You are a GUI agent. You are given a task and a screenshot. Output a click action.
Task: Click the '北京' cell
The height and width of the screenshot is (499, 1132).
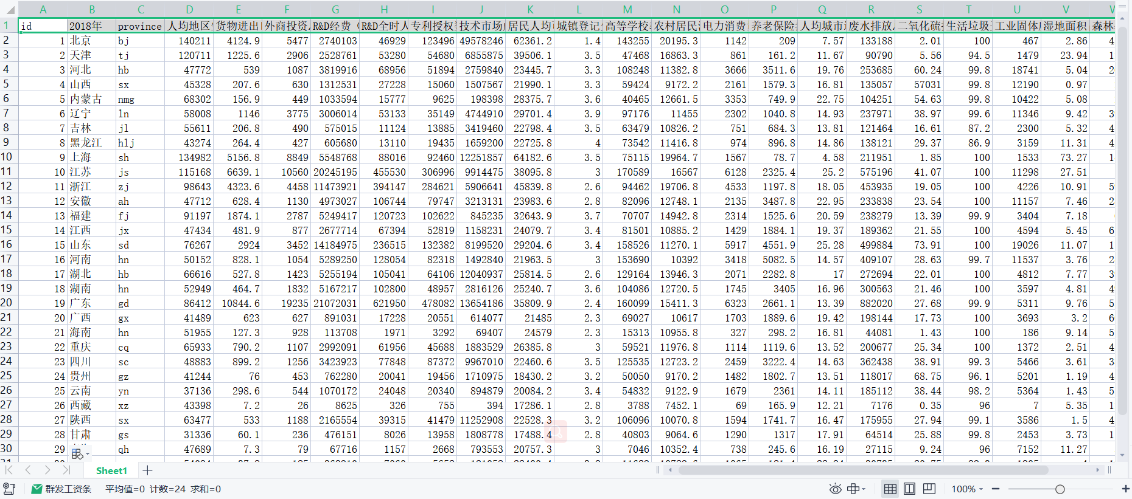[92, 41]
